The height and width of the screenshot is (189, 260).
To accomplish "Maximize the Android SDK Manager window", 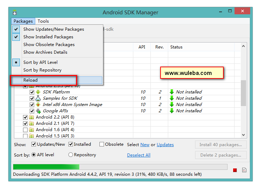I will 230,11.
